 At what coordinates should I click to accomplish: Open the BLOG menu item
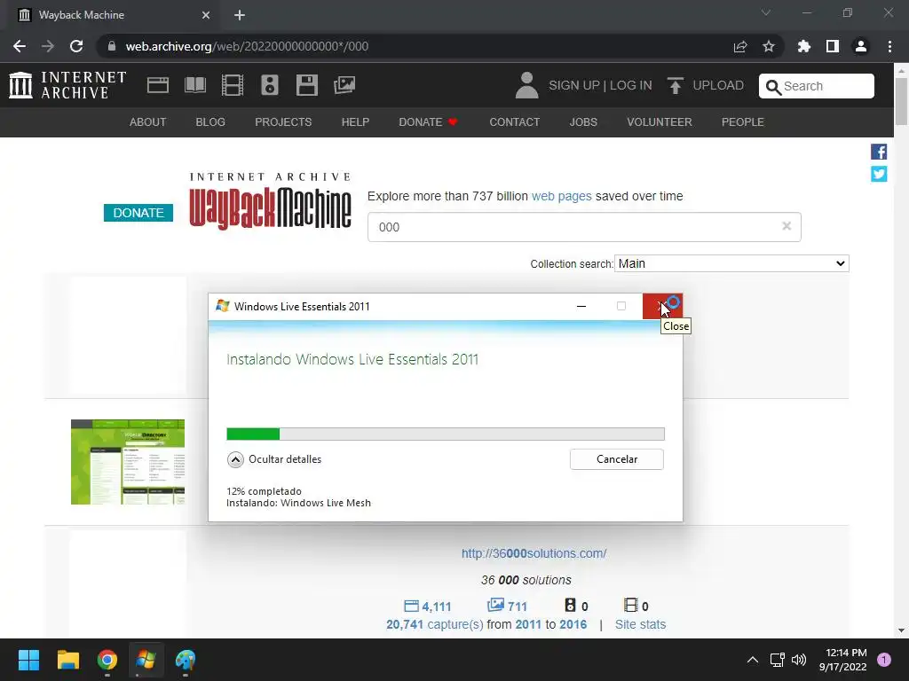pos(210,122)
